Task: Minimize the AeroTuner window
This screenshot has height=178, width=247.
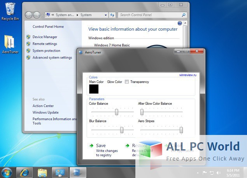Action: point(178,51)
